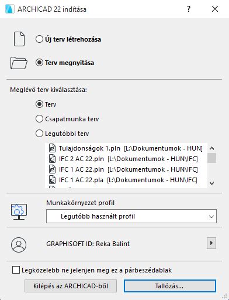The height and width of the screenshot is (300, 229).
Task: Open help via question mark button
Action: click(x=189, y=9)
